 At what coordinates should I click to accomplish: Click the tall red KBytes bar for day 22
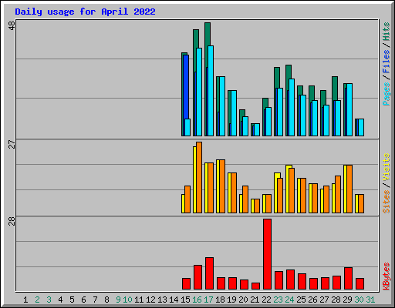(x=267, y=254)
